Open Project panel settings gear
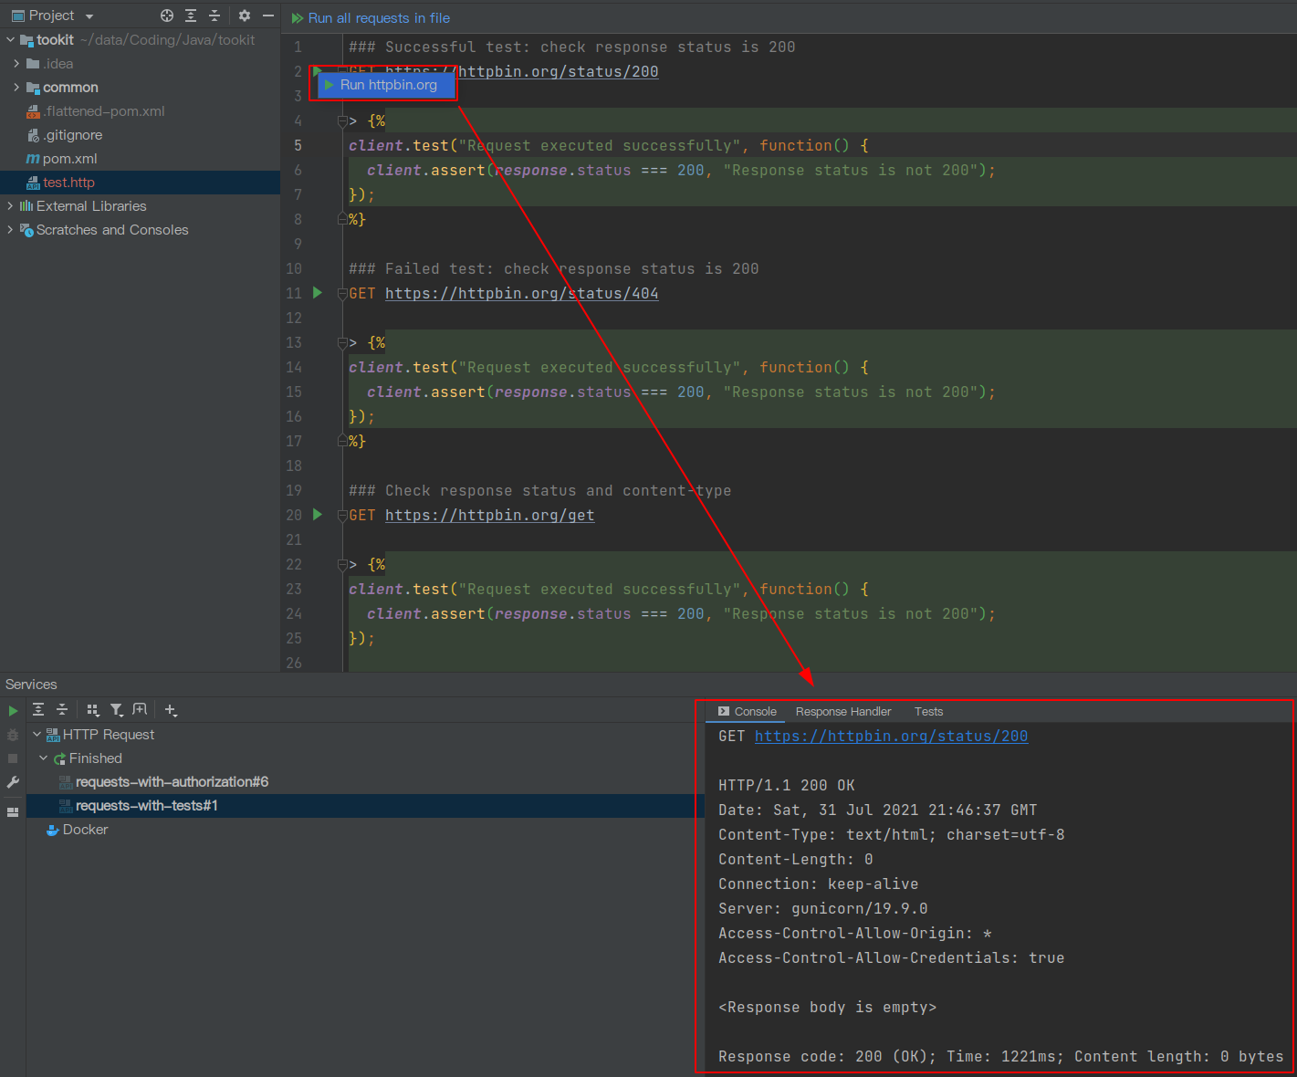The image size is (1297, 1077). coord(244,16)
